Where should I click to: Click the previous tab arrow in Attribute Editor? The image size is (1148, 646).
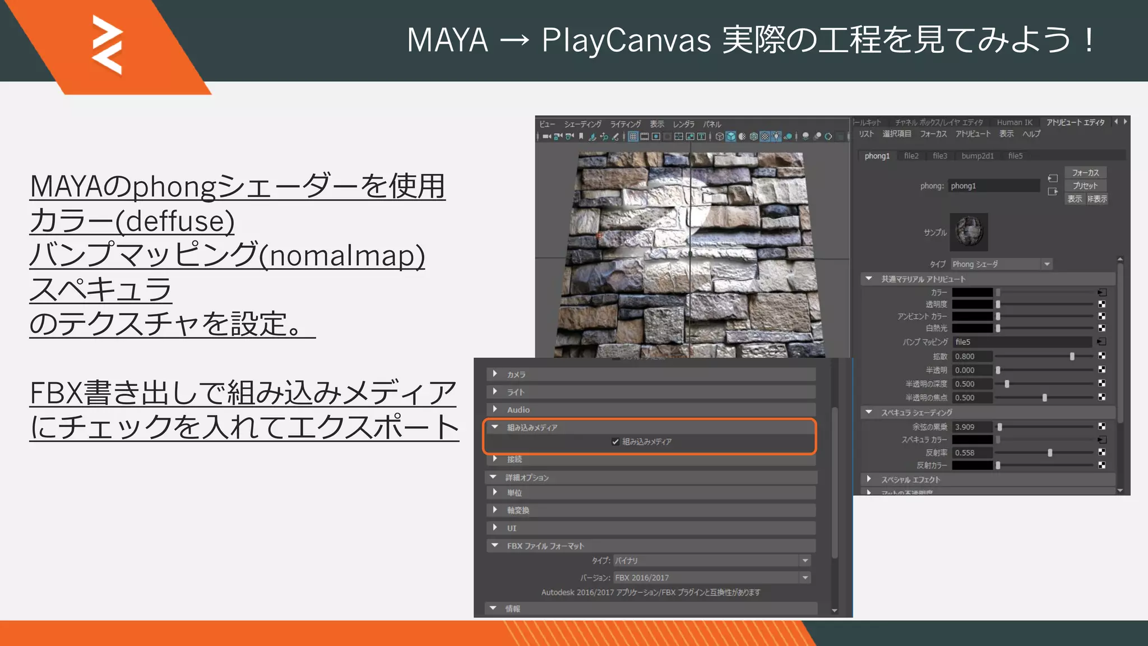(x=1116, y=122)
